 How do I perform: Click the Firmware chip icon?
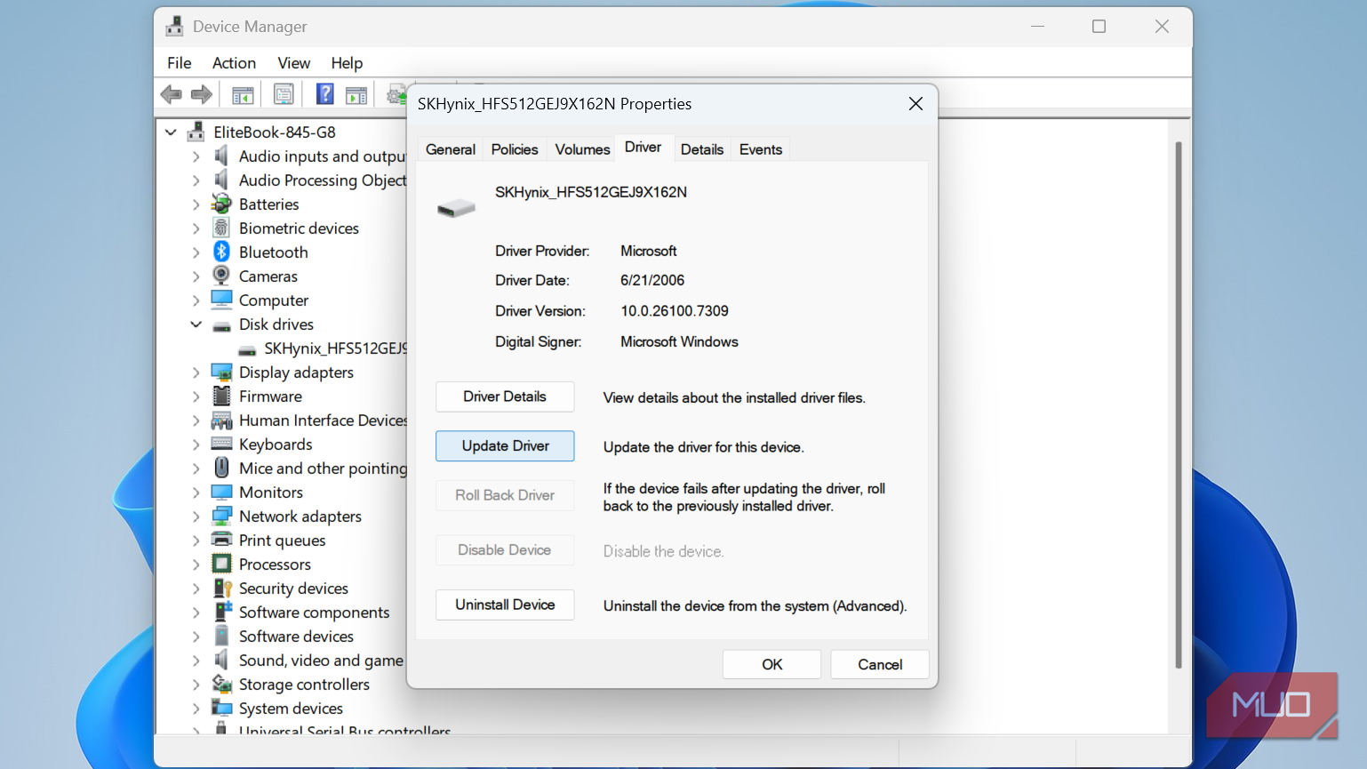pos(221,397)
